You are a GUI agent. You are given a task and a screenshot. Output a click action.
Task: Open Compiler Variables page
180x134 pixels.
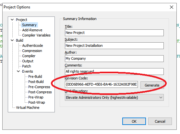point(36,35)
